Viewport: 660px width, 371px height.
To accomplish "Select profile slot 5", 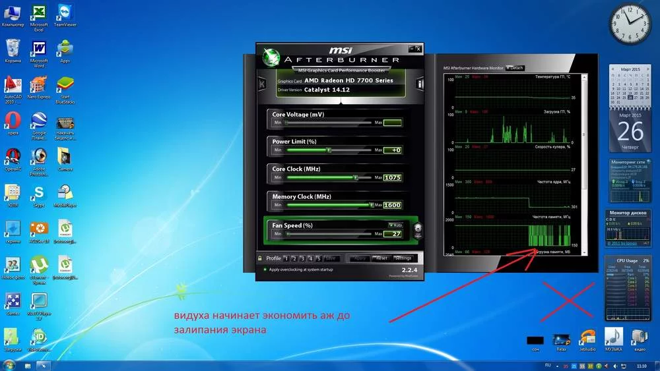I will pyautogui.click(x=318, y=258).
